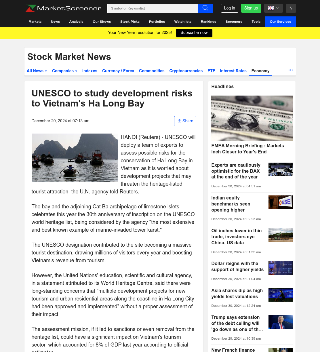Open the Portfolios menu
Image resolution: width=320 pixels, height=352 pixels.
157,22
